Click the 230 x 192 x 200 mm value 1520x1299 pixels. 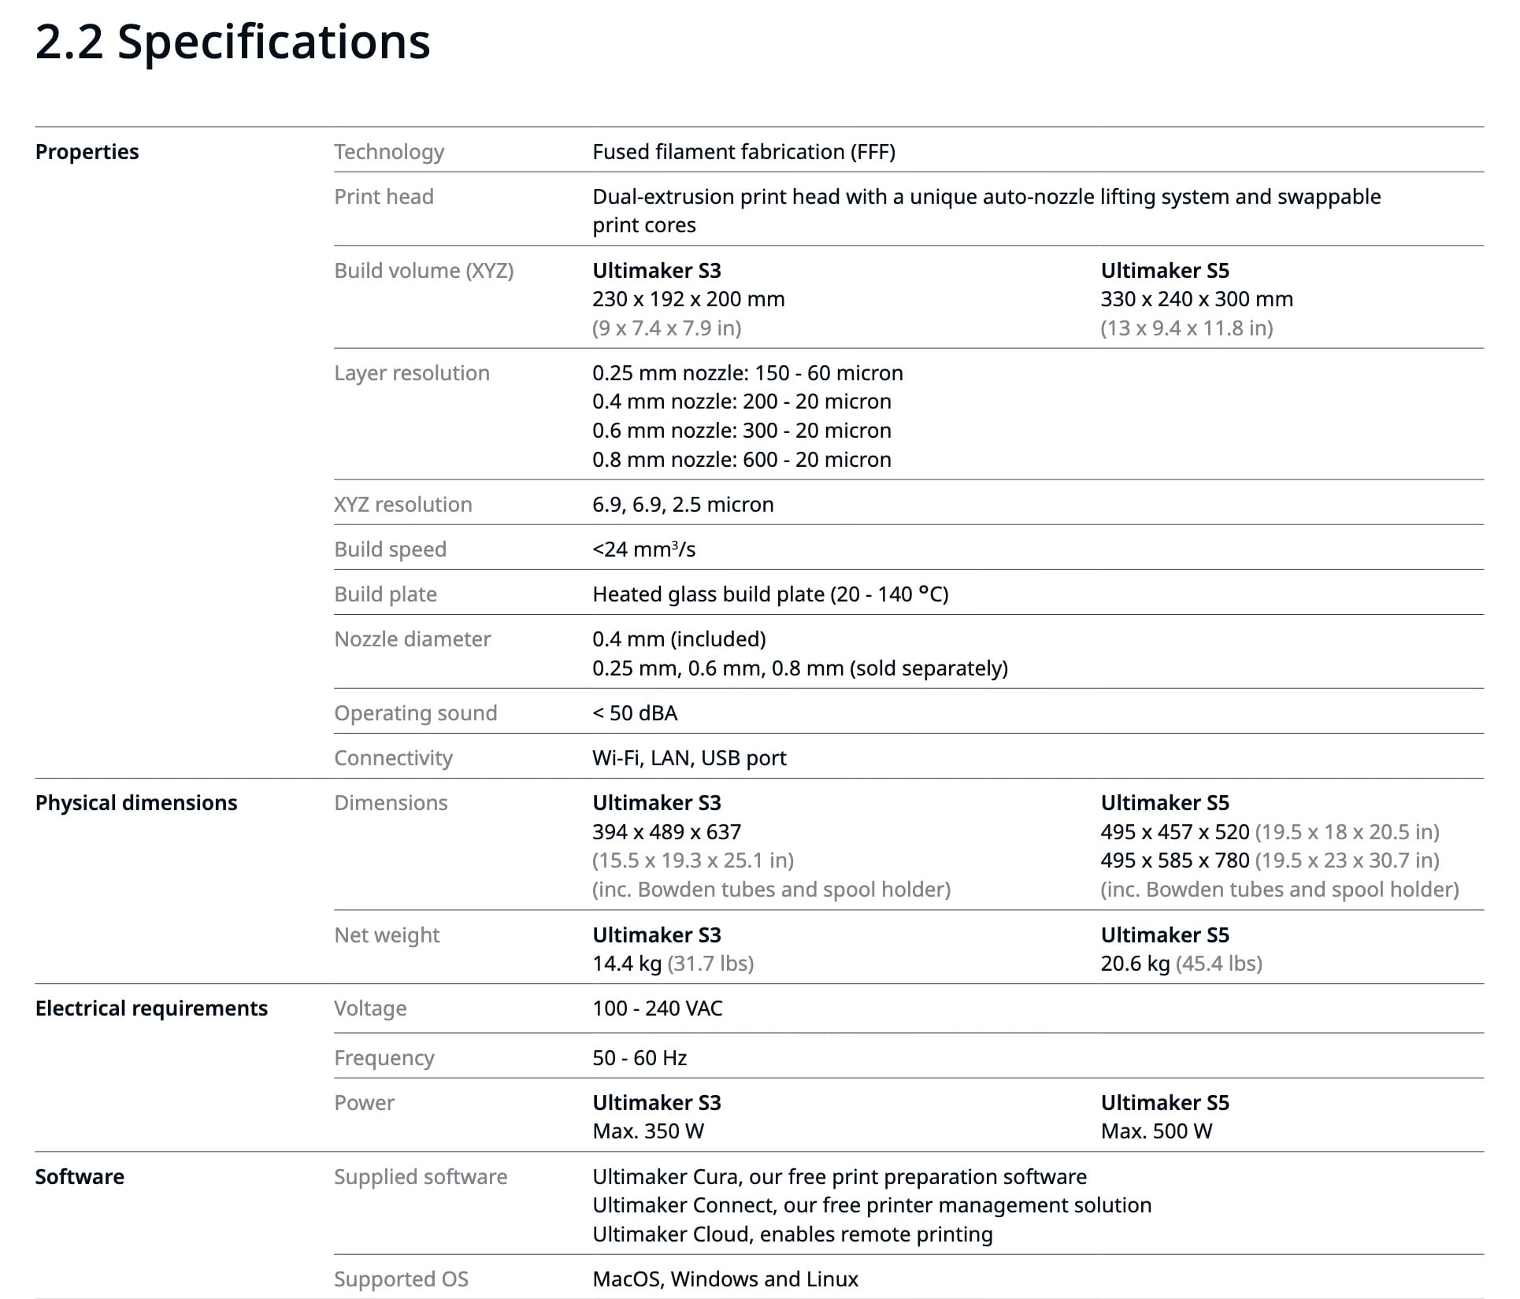(688, 299)
